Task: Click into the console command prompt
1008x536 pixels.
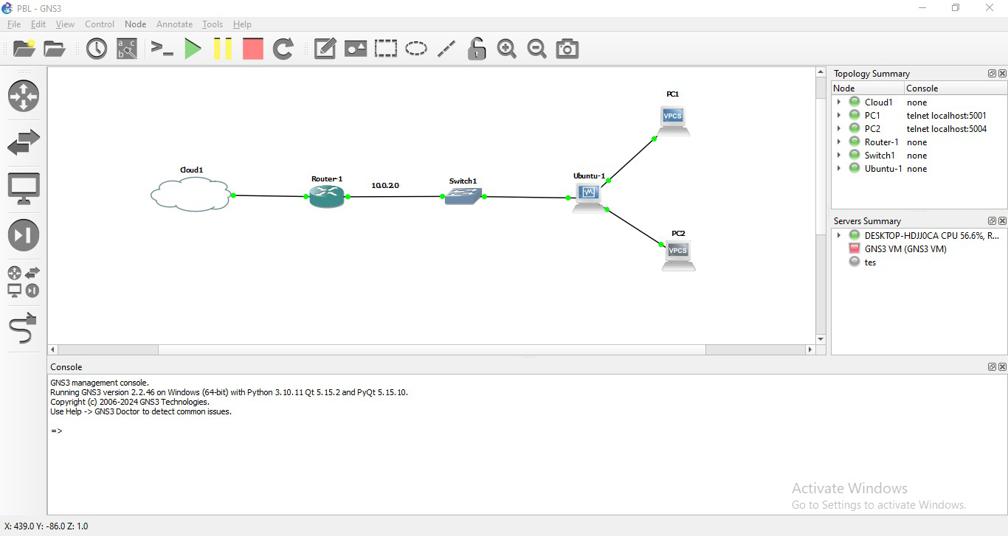Action: pyautogui.click(x=528, y=431)
